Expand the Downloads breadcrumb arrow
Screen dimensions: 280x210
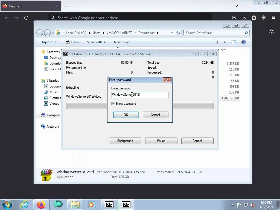point(158,33)
